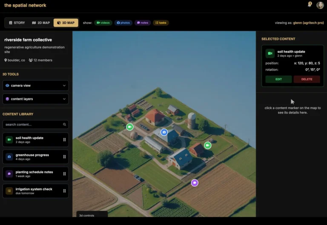
Task: Click the purple note marker on map
Action: pyautogui.click(x=195, y=183)
